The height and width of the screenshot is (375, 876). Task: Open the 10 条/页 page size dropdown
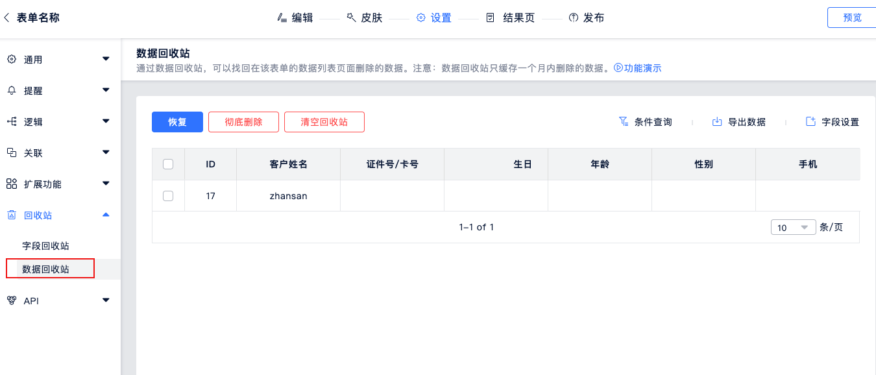coord(793,227)
